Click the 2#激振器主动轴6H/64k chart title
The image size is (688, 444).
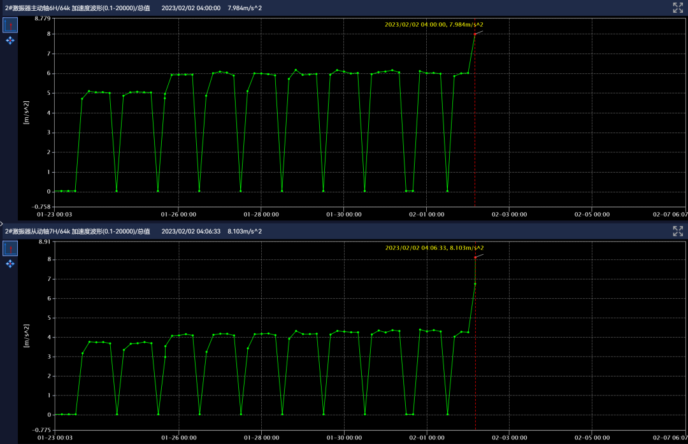click(77, 8)
